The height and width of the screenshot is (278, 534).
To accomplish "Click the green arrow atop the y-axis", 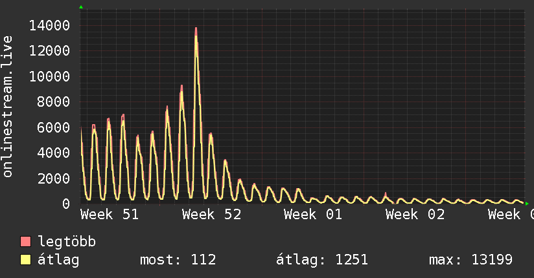I will pyautogui.click(x=81, y=7).
